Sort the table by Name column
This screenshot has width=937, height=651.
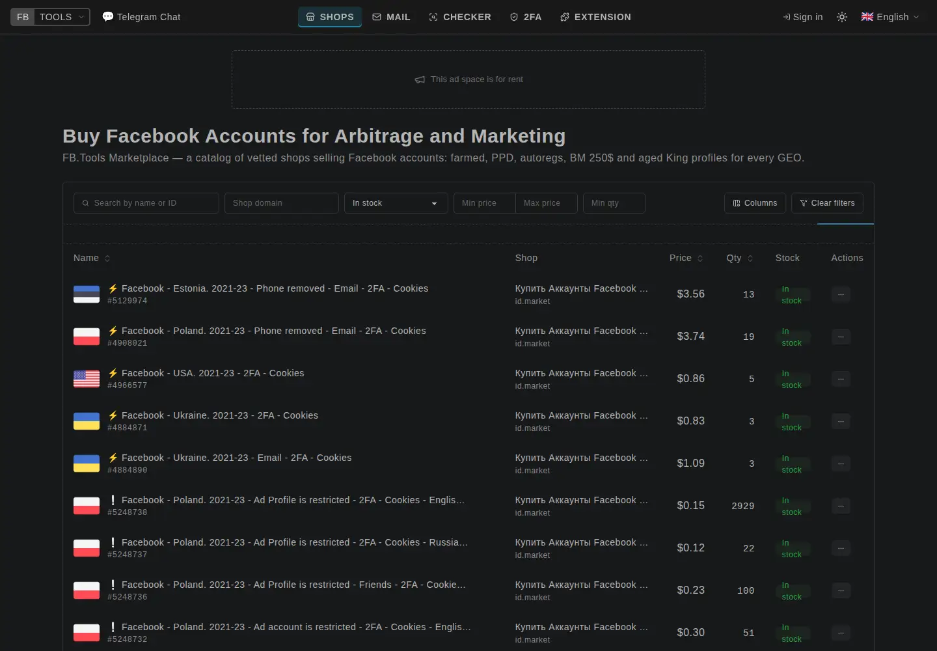coord(92,258)
